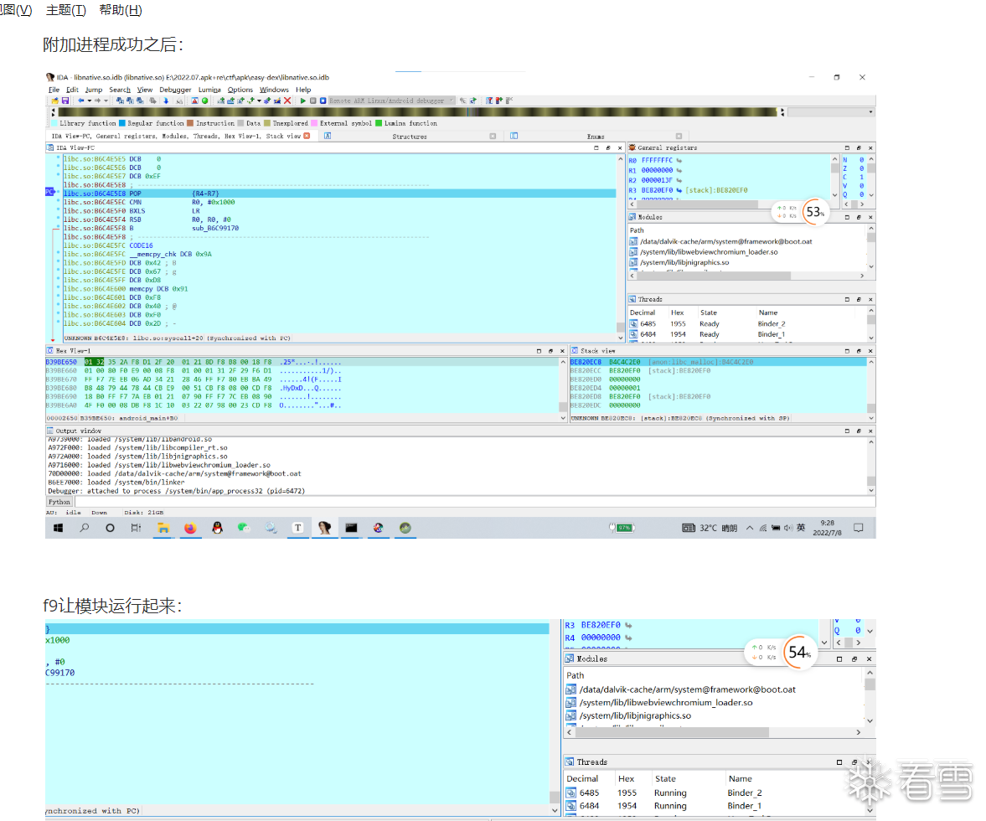Open forward-history dropdown arrow
Viewport: 986px width, 821px height.
(106, 101)
